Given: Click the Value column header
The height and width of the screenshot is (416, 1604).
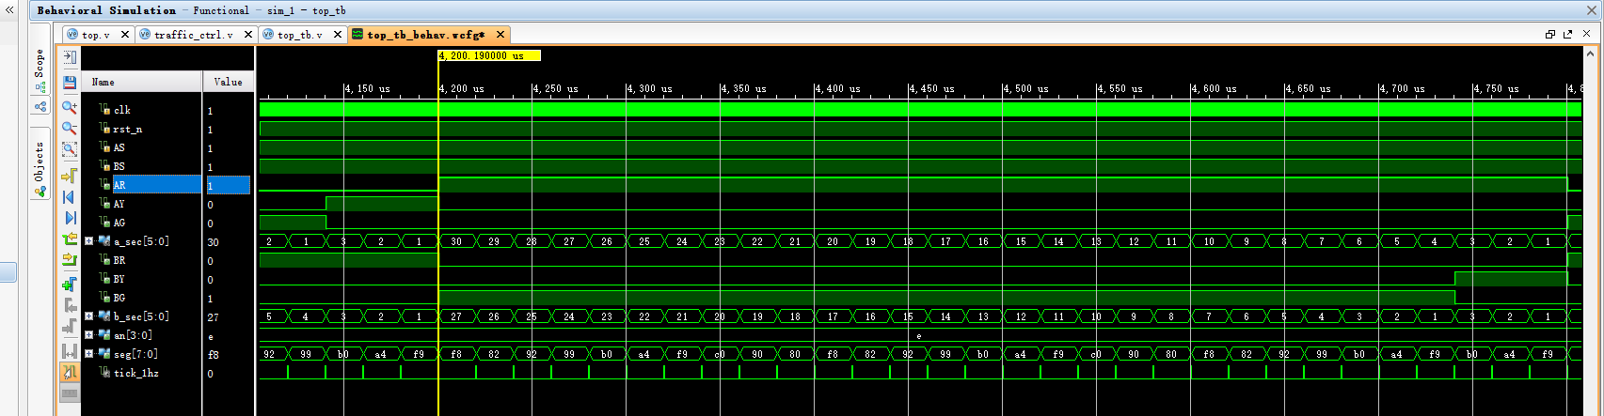Looking at the screenshot, I should tap(229, 82).
